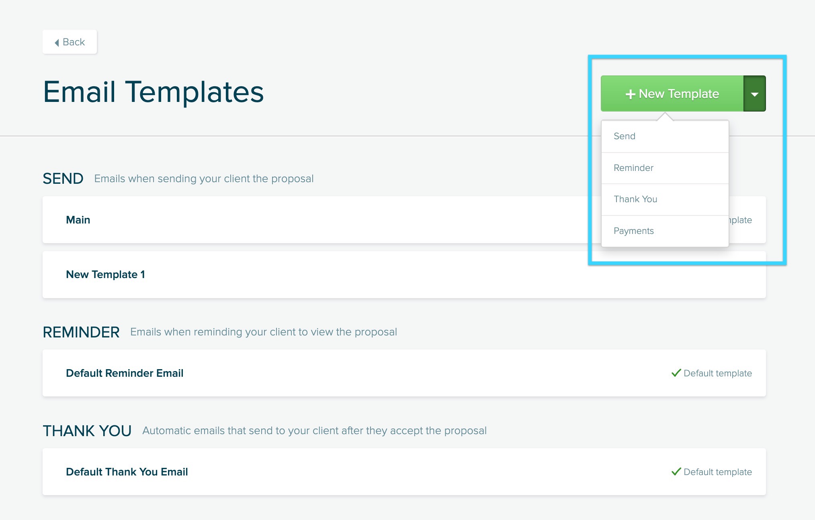Open Default Reminder Email template
Image resolution: width=815 pixels, height=520 pixels.
[125, 374]
